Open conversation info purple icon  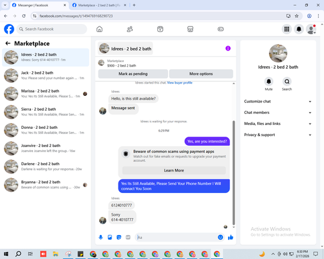[x=228, y=49]
